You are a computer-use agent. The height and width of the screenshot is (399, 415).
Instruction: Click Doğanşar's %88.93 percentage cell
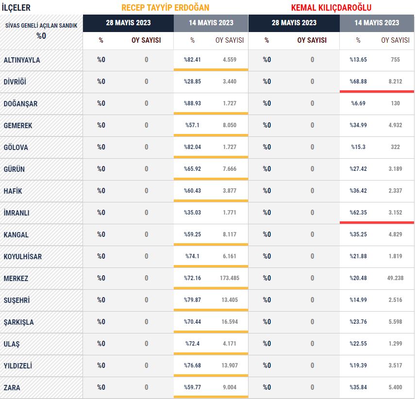pos(192,103)
